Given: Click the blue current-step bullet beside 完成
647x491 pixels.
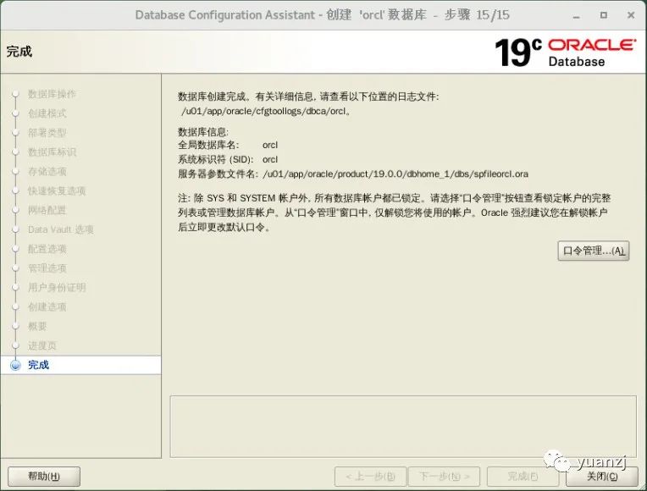Looking at the screenshot, I should [16, 365].
